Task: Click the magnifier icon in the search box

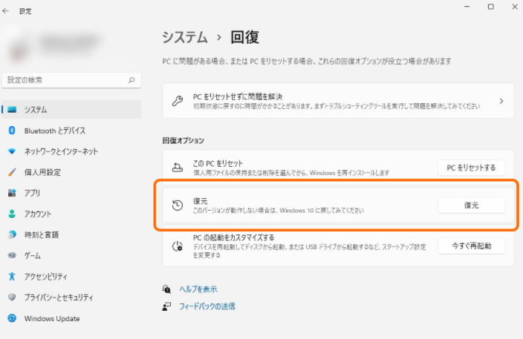Action: point(131,80)
